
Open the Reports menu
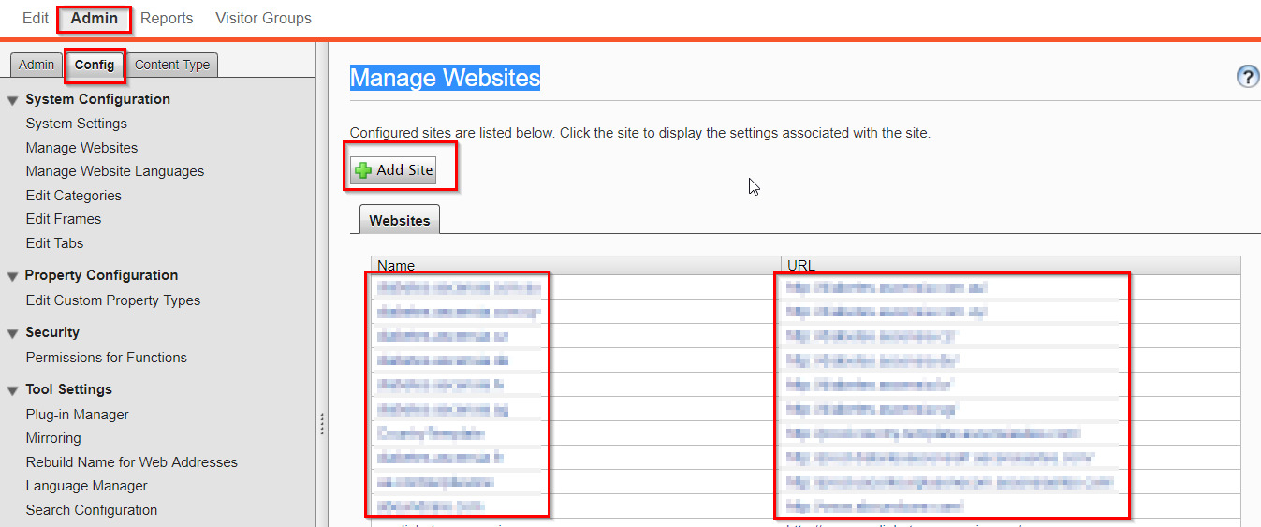pyautogui.click(x=167, y=18)
